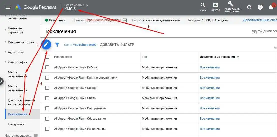Open tools and settings wrench icon

tap(232, 7)
